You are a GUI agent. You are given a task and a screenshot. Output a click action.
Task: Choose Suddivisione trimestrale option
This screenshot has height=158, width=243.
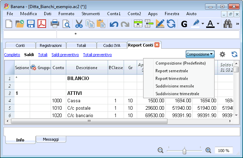click(x=177, y=94)
